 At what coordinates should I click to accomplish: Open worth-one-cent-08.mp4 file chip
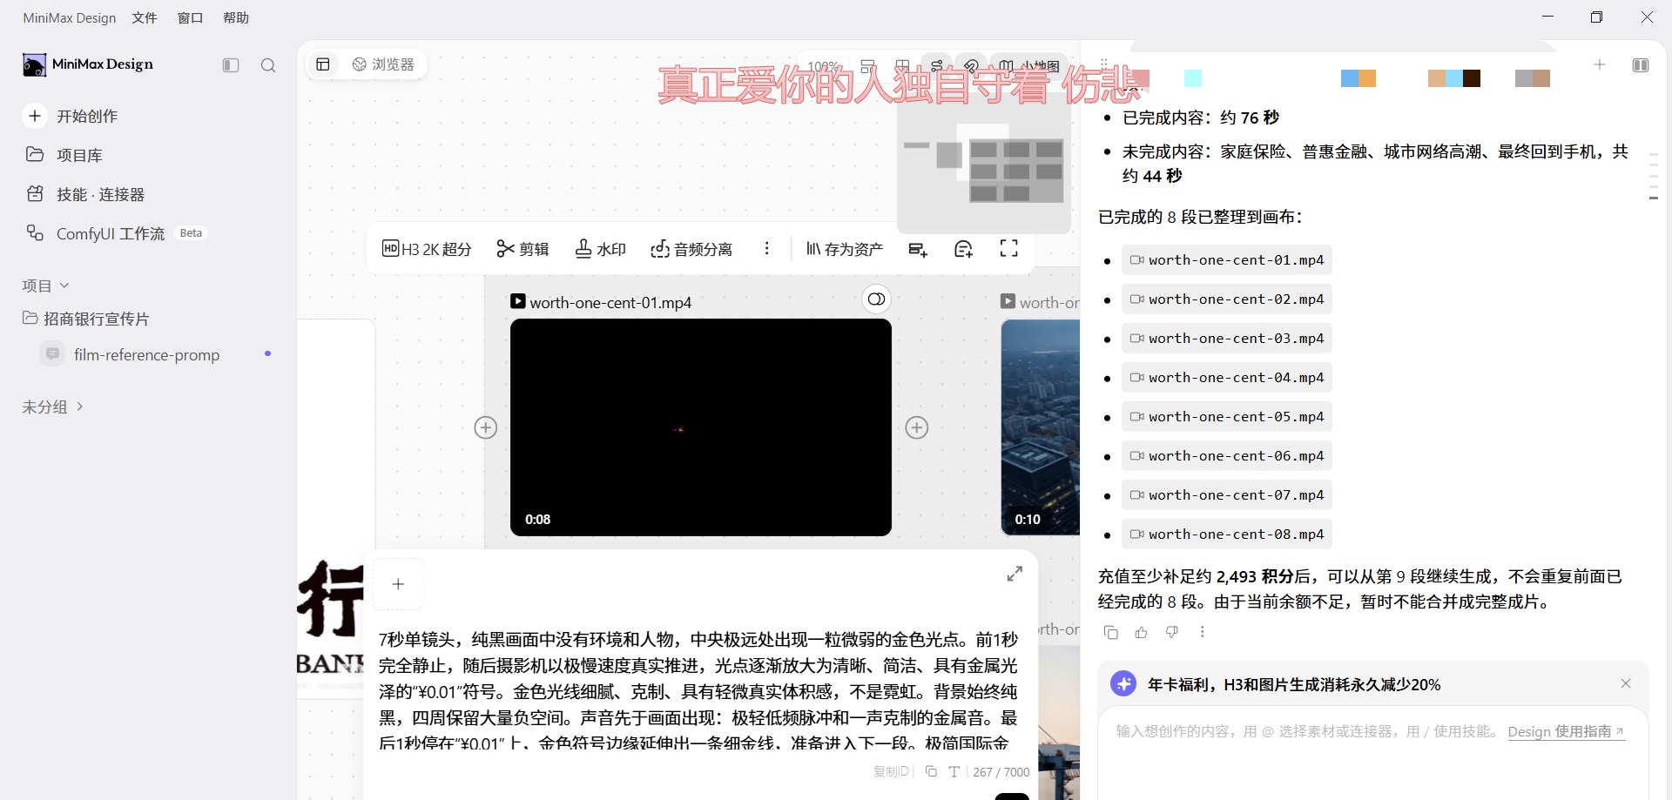1227,534
